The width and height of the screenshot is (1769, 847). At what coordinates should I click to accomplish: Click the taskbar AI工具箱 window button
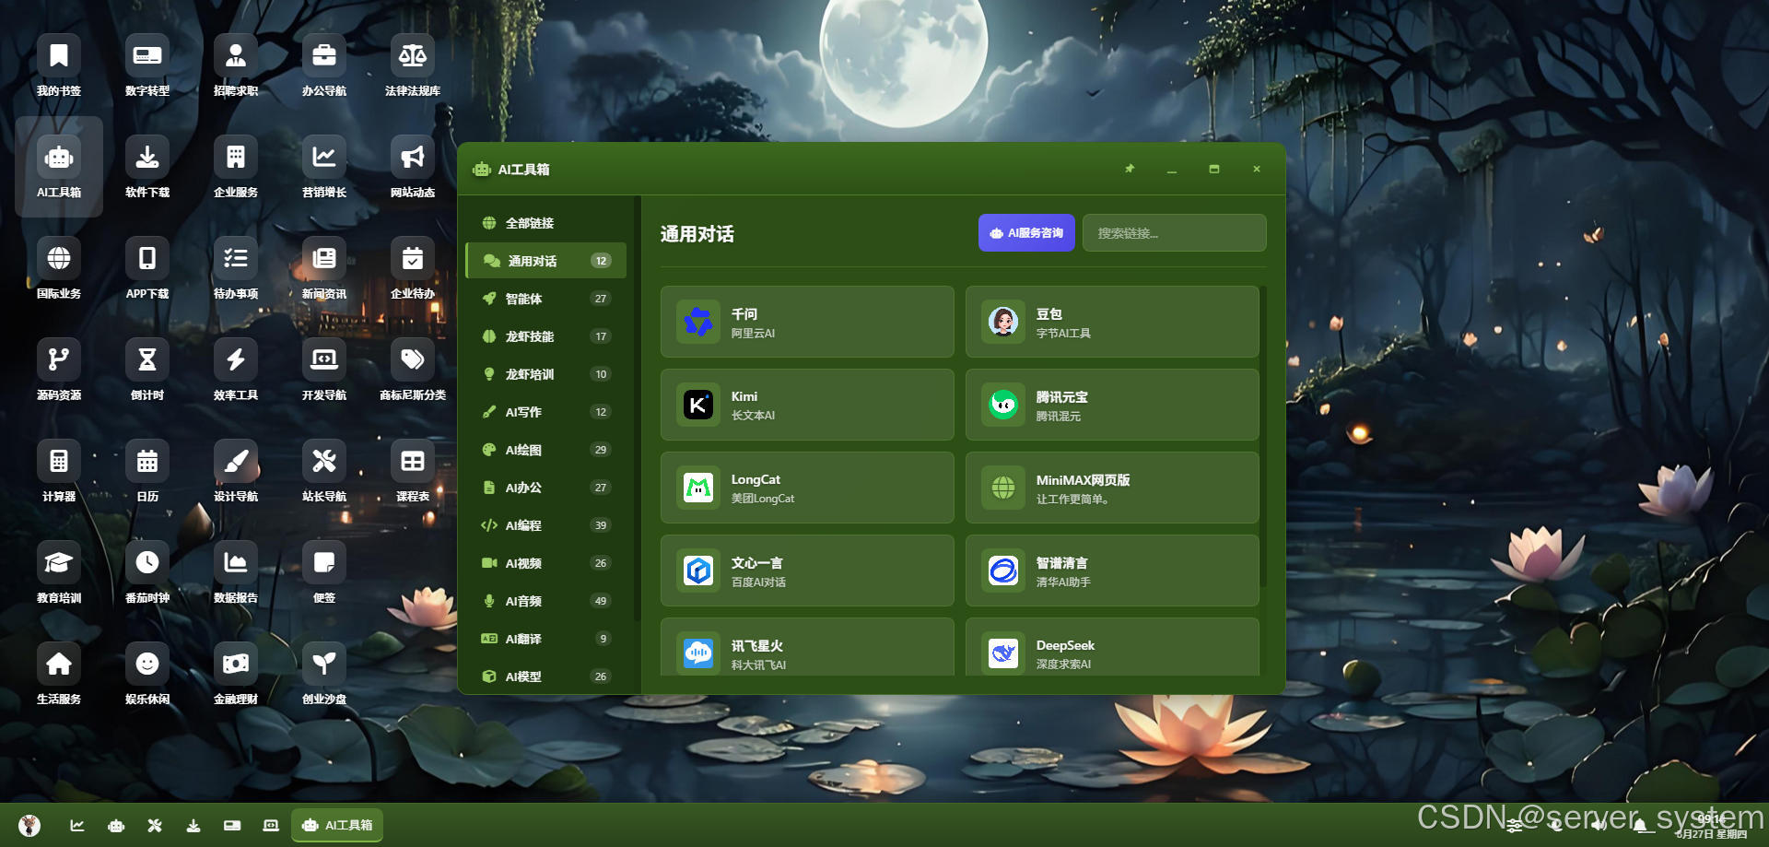point(337,825)
